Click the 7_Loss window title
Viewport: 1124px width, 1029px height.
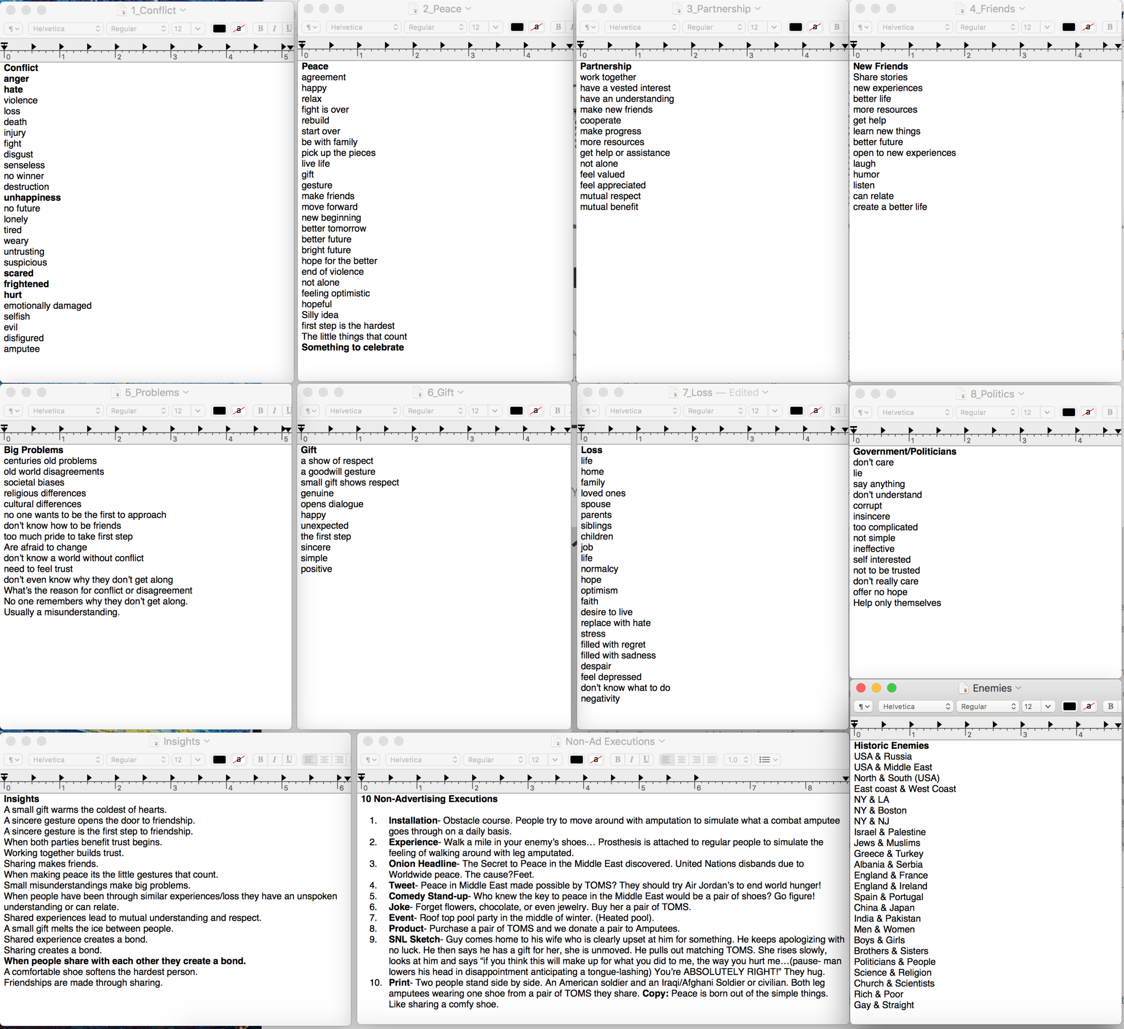coord(697,392)
